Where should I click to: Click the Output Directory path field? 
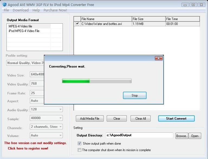click(139, 135)
